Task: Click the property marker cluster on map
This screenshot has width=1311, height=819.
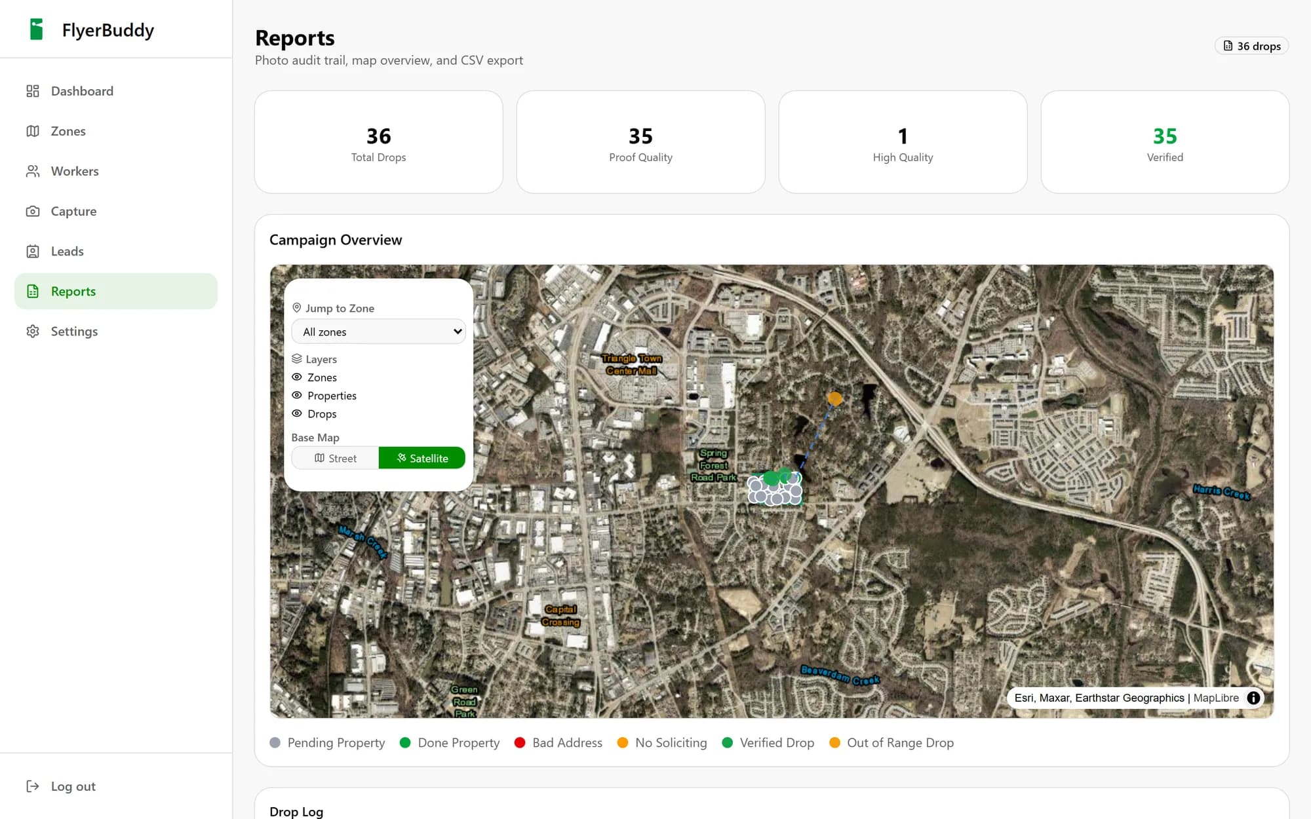Action: [775, 488]
